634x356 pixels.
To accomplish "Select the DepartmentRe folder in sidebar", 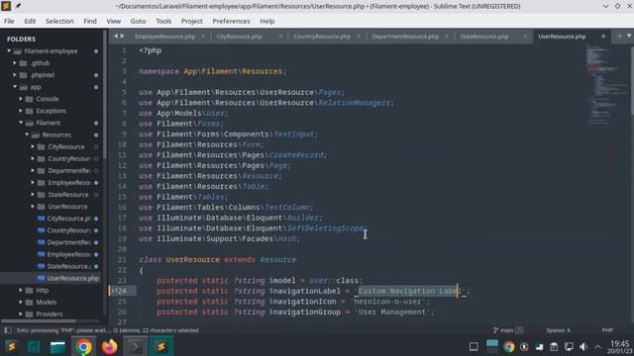I will [69, 171].
